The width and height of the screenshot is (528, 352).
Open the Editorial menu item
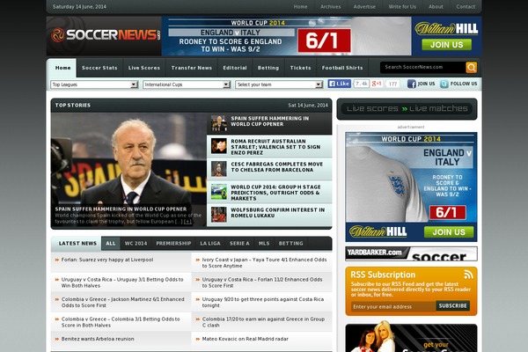(x=235, y=68)
